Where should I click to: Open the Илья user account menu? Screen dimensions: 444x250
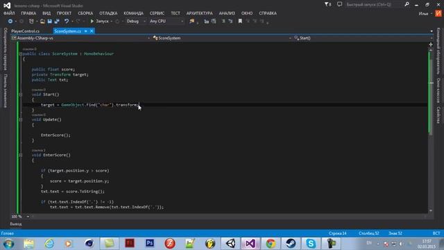[425, 14]
